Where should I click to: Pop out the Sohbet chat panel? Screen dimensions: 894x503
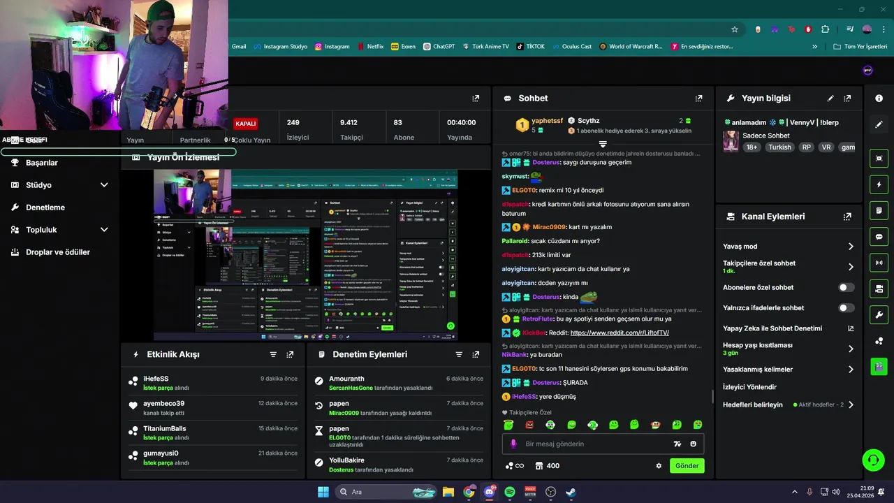tap(698, 99)
